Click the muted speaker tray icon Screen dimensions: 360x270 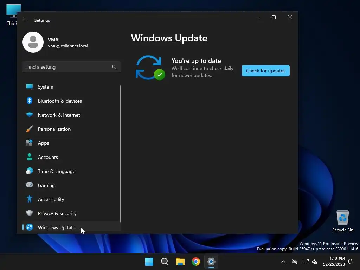(315, 262)
